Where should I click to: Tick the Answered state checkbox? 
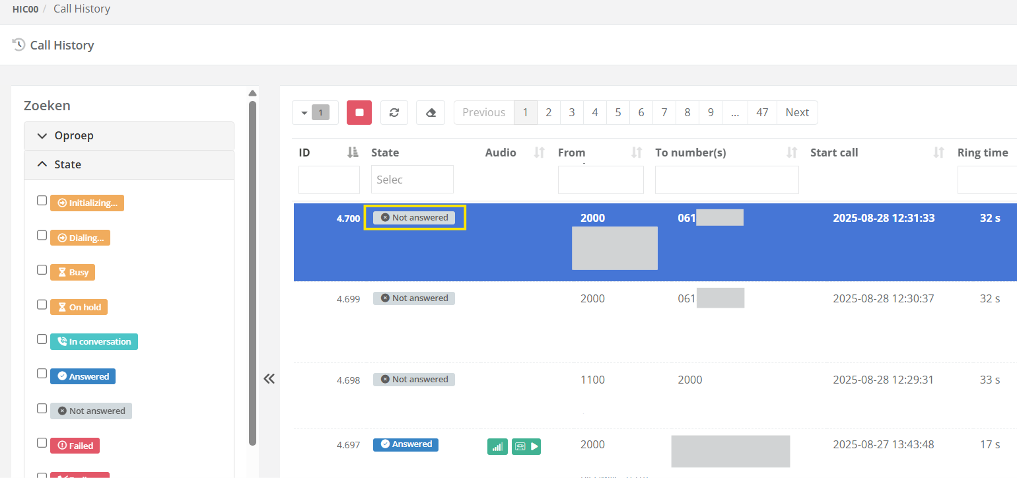[42, 374]
